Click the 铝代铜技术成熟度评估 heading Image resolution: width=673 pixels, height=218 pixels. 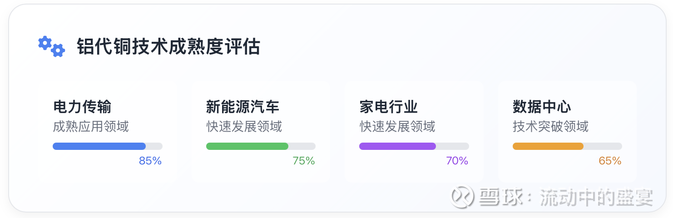pos(168,46)
